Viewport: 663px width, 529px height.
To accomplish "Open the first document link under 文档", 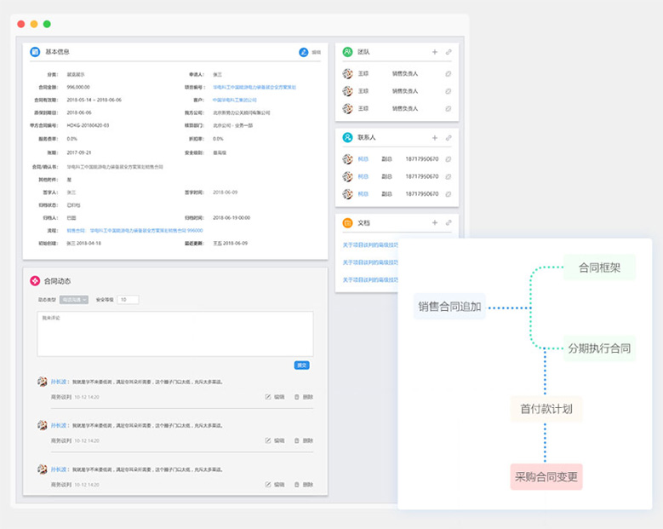I will (370, 244).
